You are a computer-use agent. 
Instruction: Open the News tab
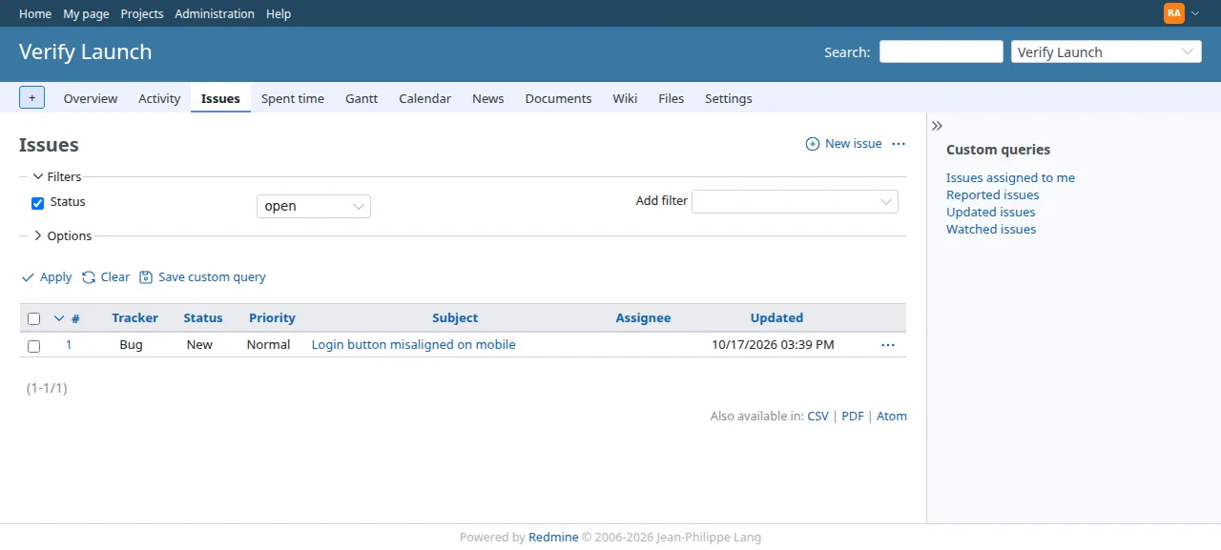488,98
